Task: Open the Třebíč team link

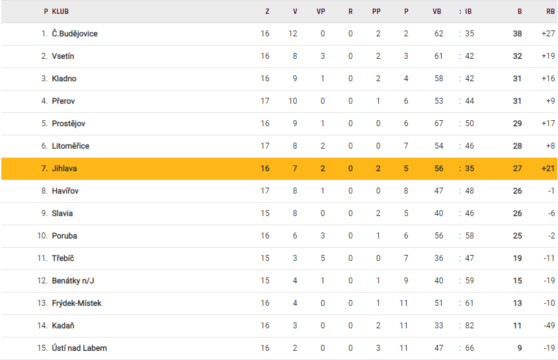Action: (63, 258)
